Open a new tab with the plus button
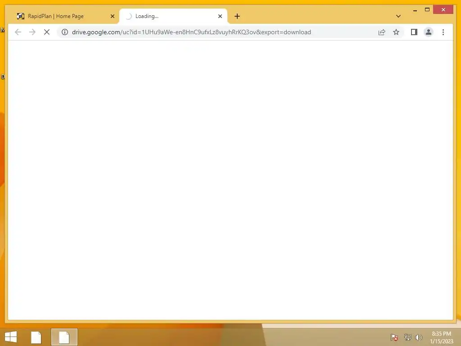 point(237,16)
